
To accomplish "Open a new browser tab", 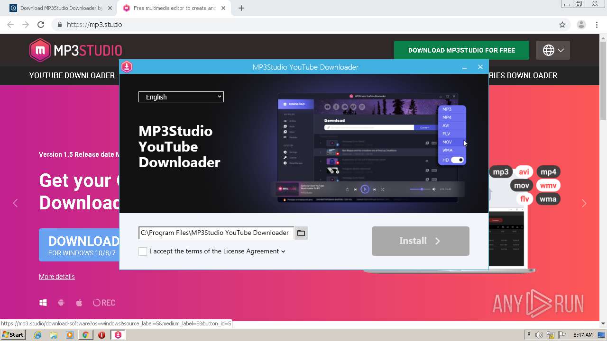I will (241, 8).
